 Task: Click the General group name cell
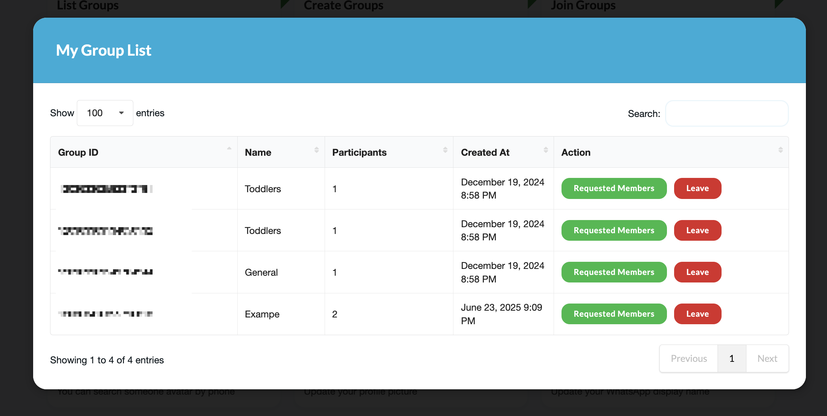coord(261,273)
